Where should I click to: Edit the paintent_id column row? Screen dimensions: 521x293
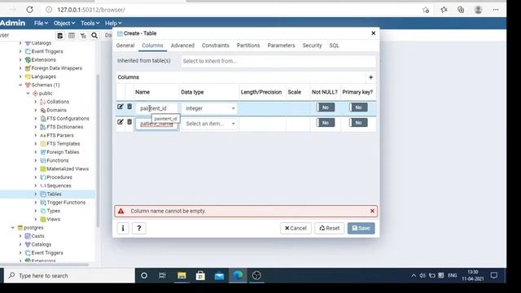click(x=120, y=107)
